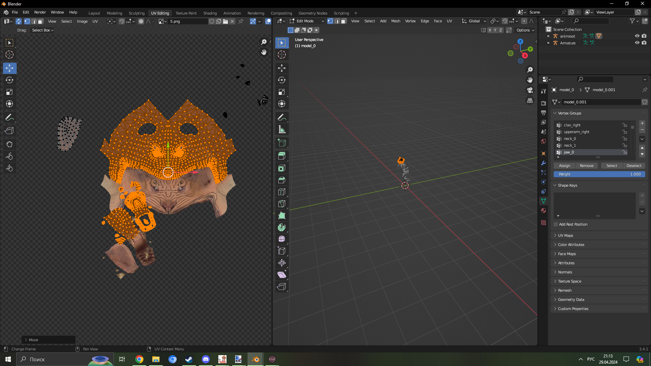Expand the UV Maps panel
The image size is (651, 366).
566,236
